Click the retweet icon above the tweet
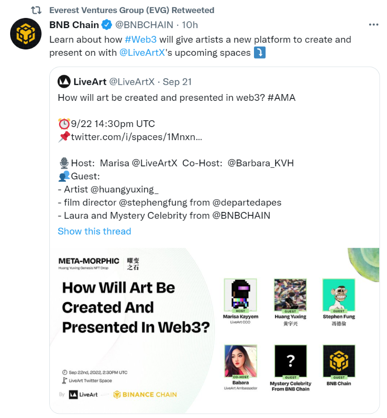 click(36, 10)
